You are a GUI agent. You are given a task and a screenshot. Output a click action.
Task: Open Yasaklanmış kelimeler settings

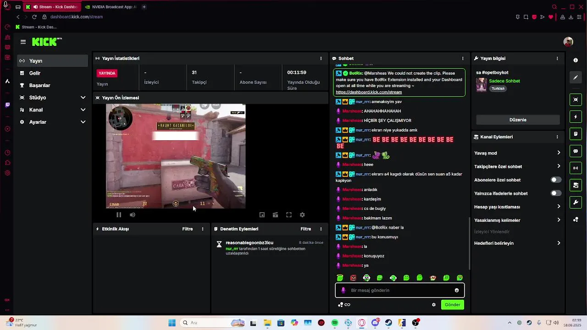(x=518, y=220)
